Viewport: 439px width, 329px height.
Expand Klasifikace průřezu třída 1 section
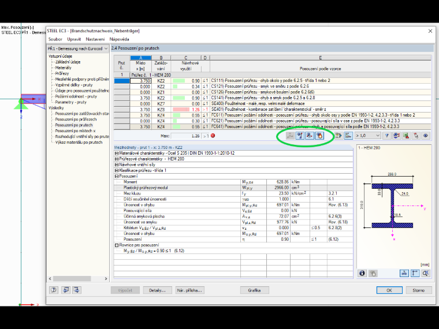point(117,170)
